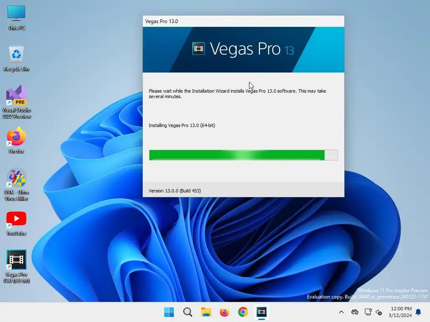The height and width of the screenshot is (322, 430).
Task: Click the Vegas Pro installer taskbar icon
Action: [x=262, y=312]
